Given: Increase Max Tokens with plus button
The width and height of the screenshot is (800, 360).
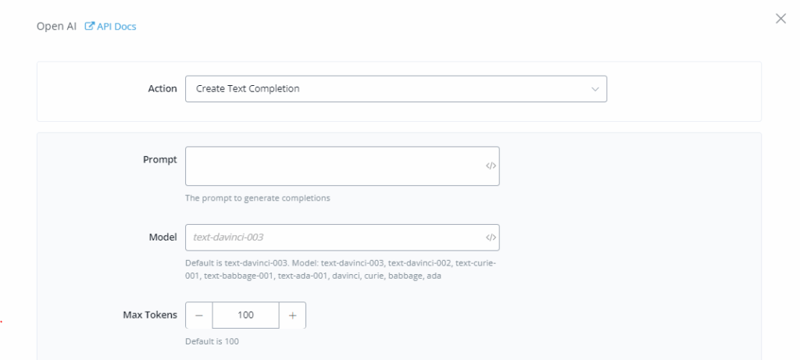Looking at the screenshot, I should tap(293, 315).
